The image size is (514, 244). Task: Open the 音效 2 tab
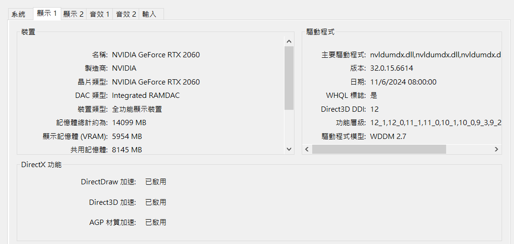tap(126, 14)
